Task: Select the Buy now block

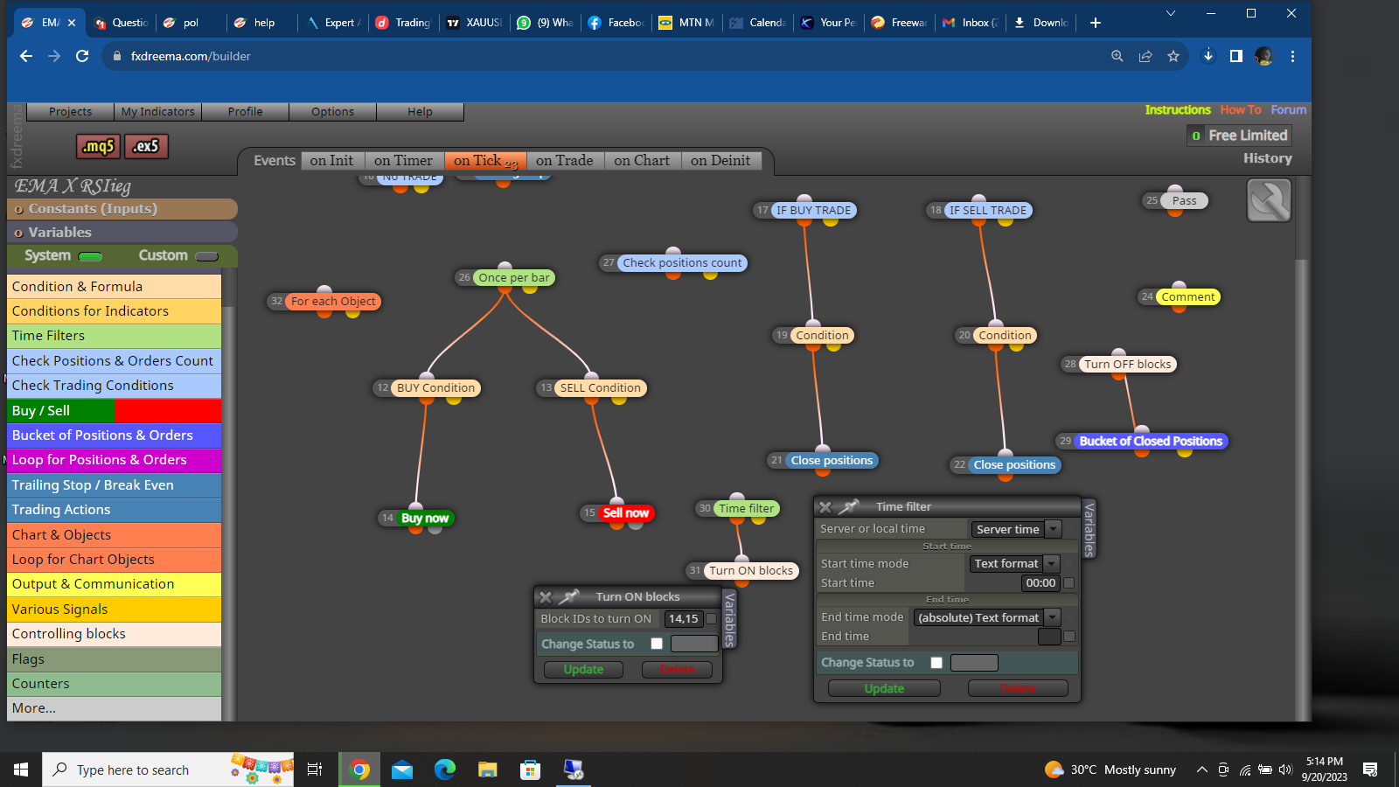Action: tap(424, 519)
